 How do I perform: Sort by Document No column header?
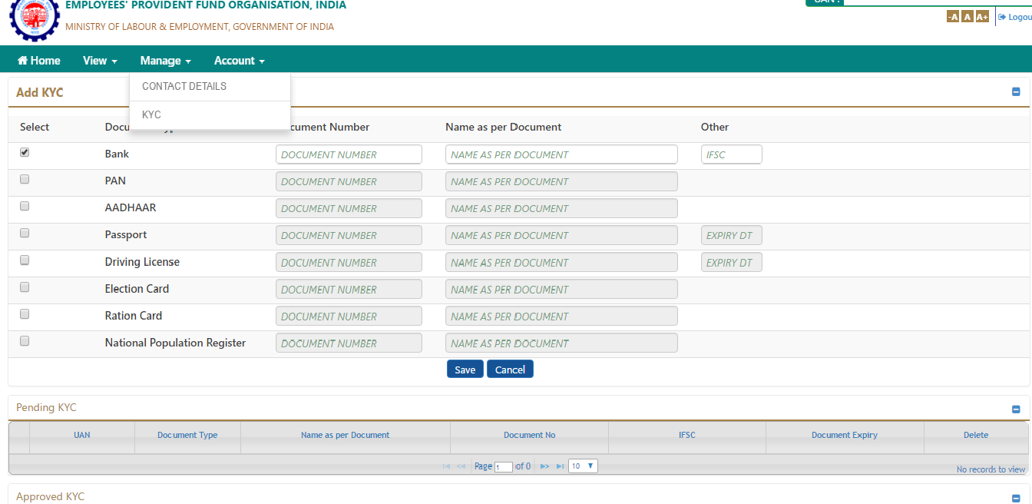pos(529,435)
